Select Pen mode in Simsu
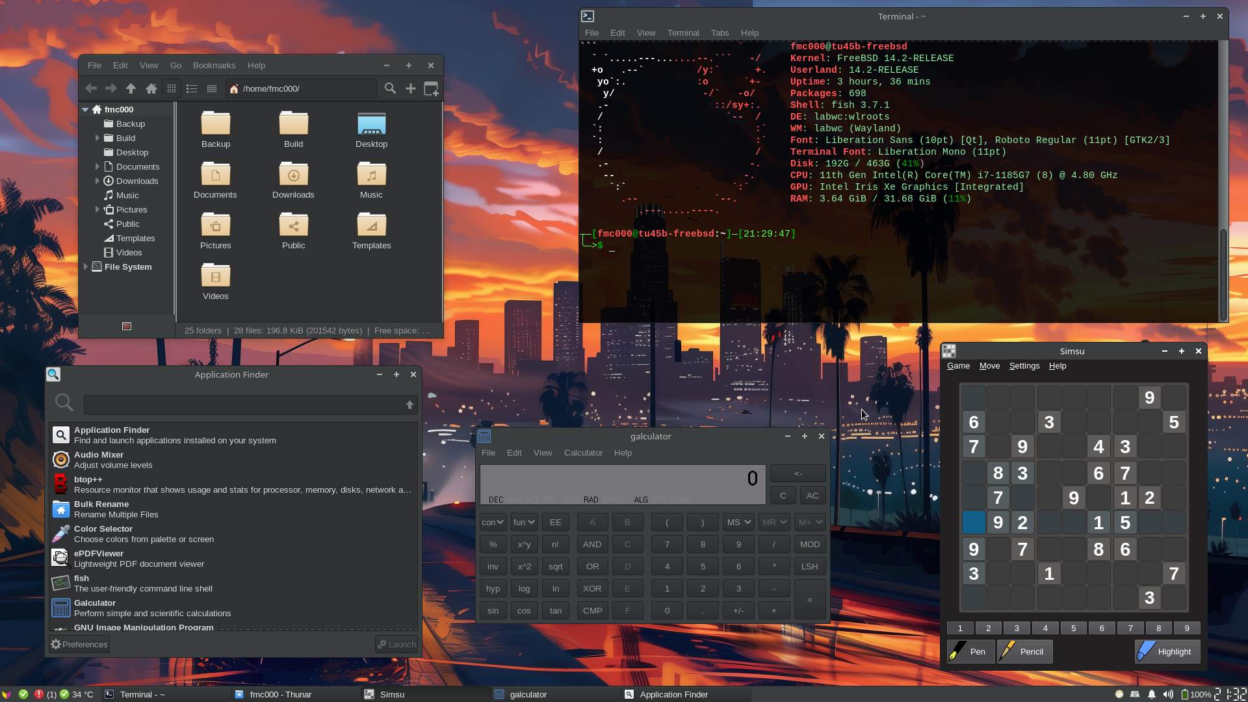 pyautogui.click(x=970, y=651)
